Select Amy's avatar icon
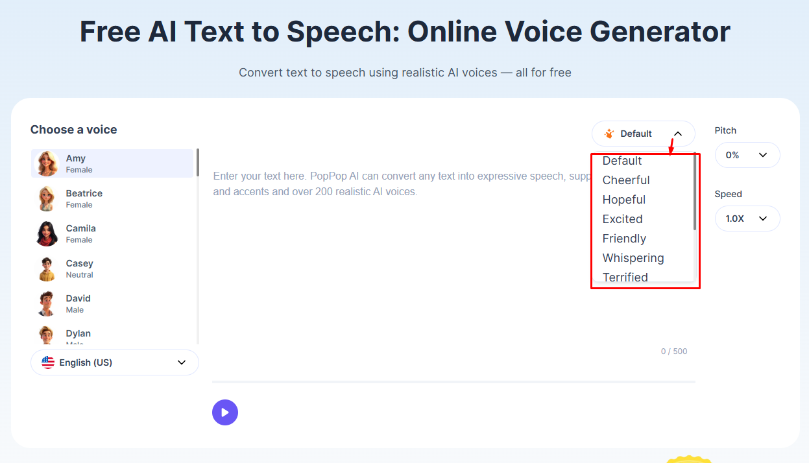The image size is (809, 463). [47, 163]
